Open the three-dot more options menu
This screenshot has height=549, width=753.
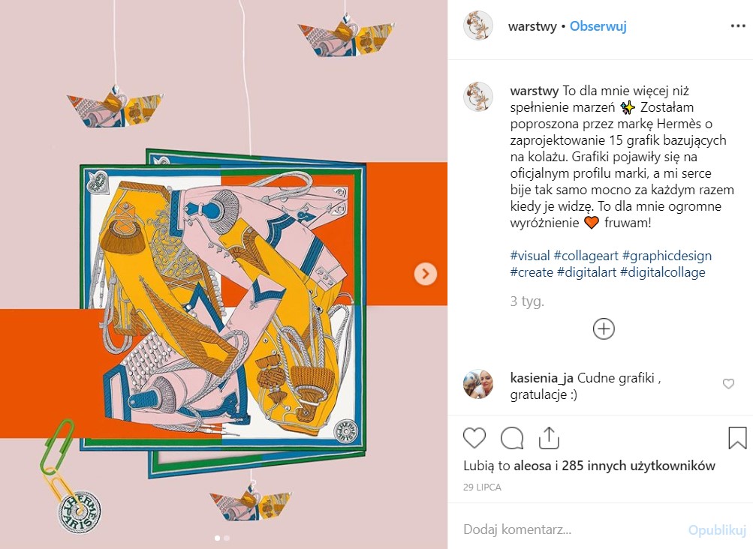click(738, 26)
